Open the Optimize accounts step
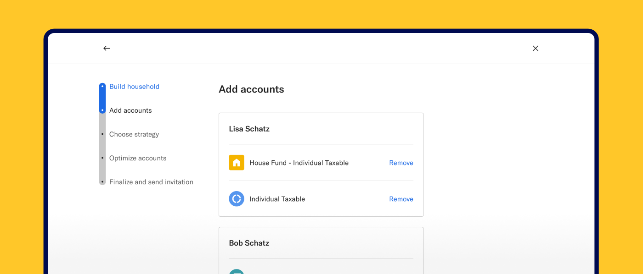Viewport: 643px width, 274px height. 138,158
